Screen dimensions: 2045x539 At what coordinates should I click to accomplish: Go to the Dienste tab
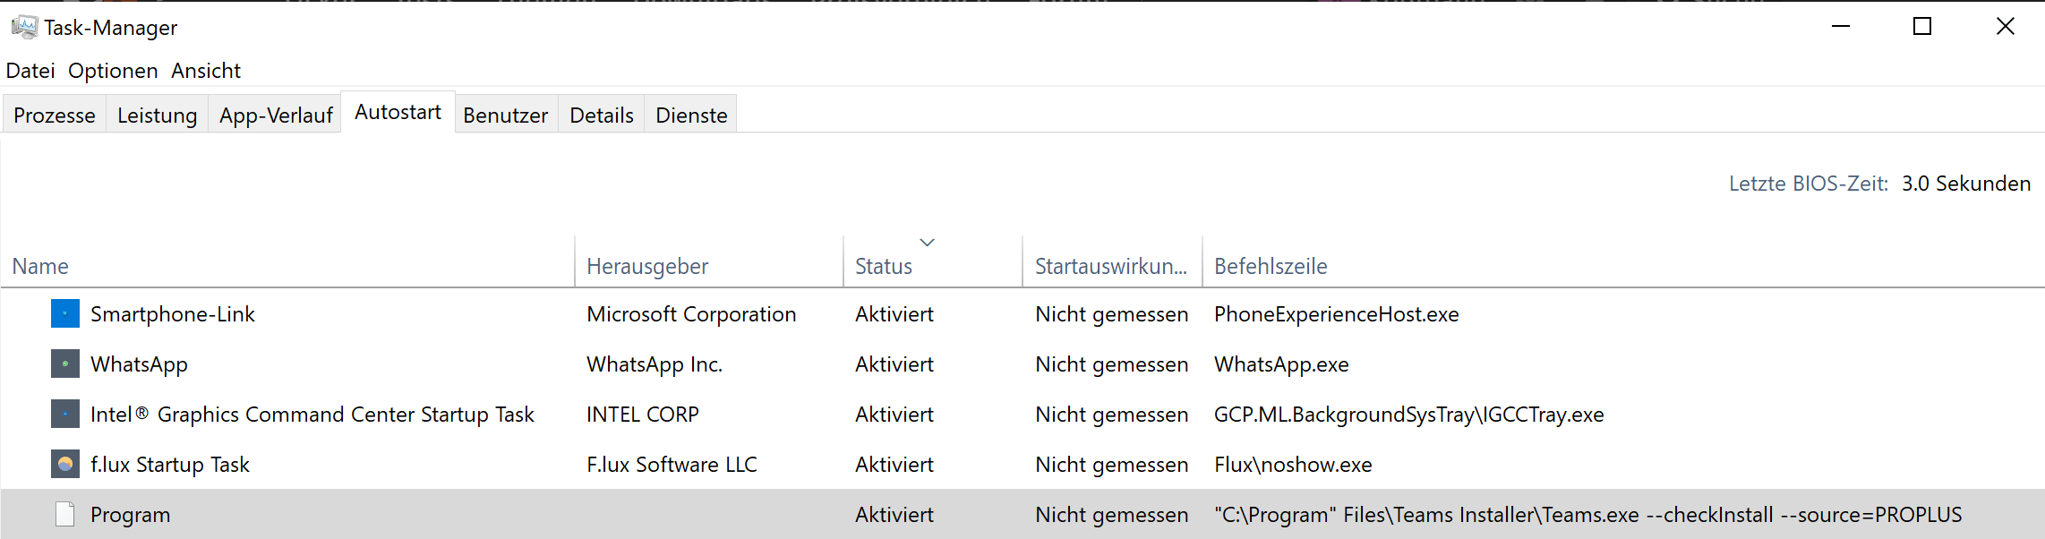(x=691, y=115)
